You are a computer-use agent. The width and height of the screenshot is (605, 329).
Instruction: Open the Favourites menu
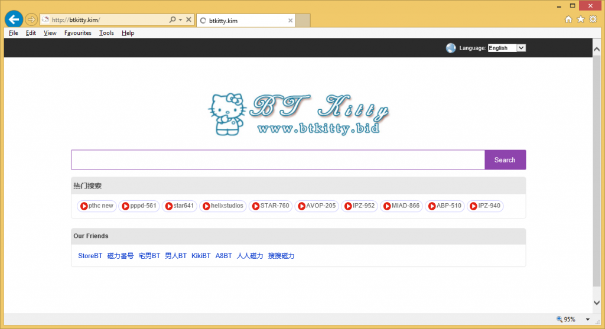pyautogui.click(x=77, y=33)
